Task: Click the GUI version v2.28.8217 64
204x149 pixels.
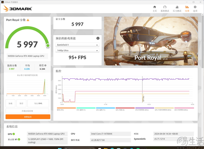Action: 110,140
